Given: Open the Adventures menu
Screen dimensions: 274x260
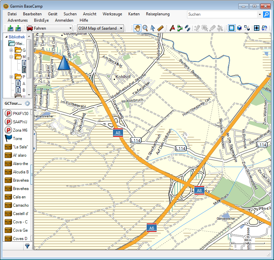Looking at the screenshot, I should click(x=18, y=20).
